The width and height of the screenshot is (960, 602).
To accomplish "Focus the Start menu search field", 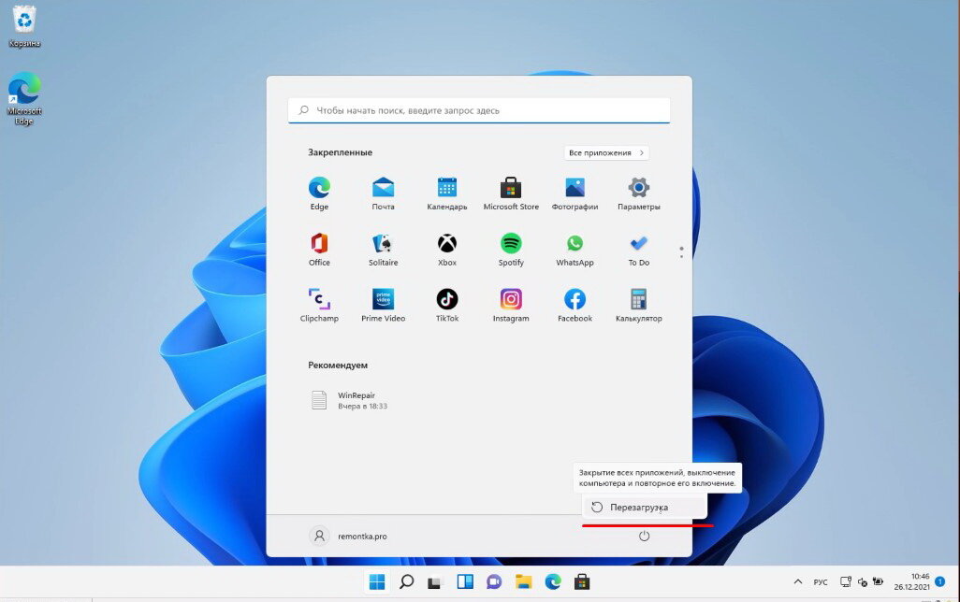I will [479, 110].
